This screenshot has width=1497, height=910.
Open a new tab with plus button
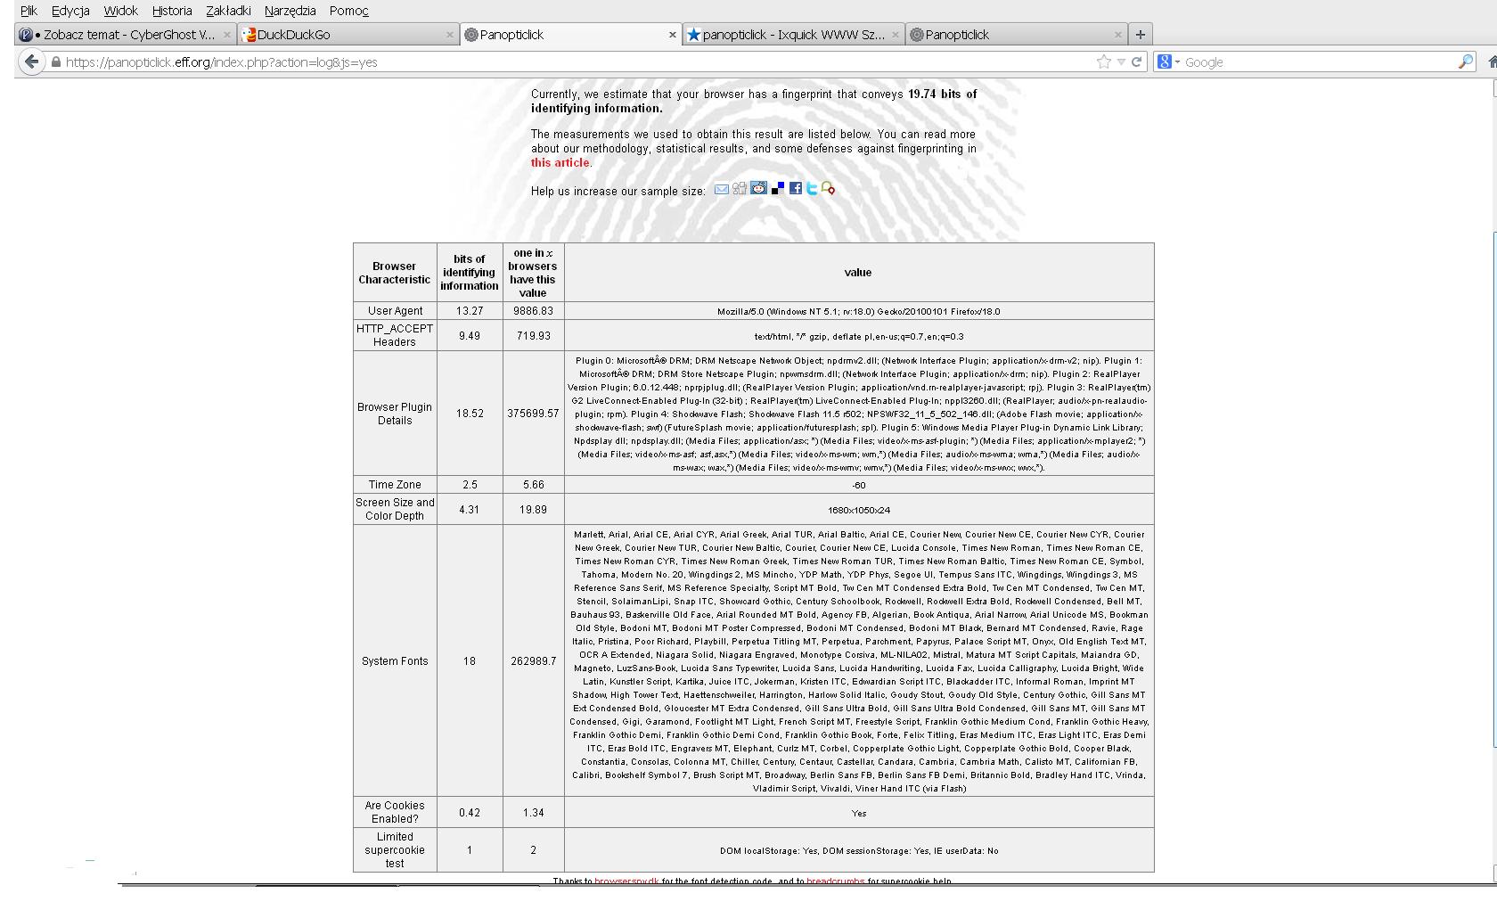[x=1140, y=35]
